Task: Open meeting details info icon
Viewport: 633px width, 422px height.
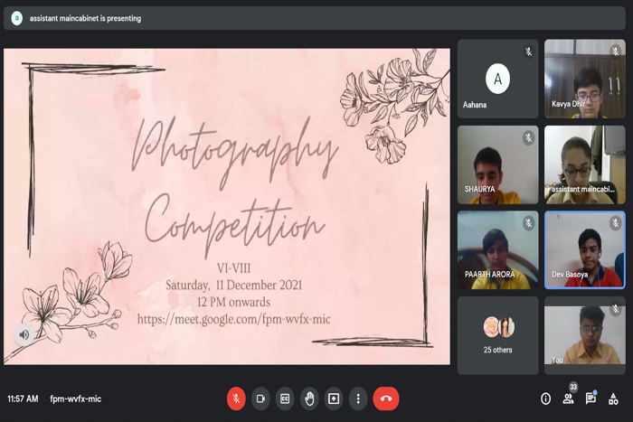Action: 546,399
